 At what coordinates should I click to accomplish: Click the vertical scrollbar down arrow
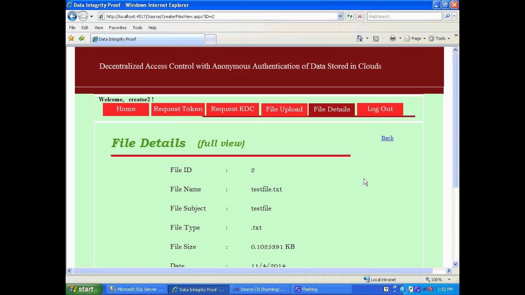pos(455,264)
